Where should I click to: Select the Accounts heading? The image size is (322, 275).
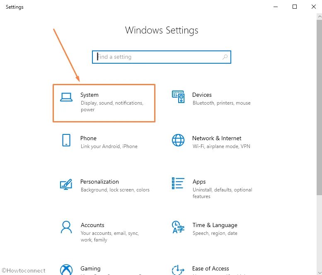pos(92,225)
